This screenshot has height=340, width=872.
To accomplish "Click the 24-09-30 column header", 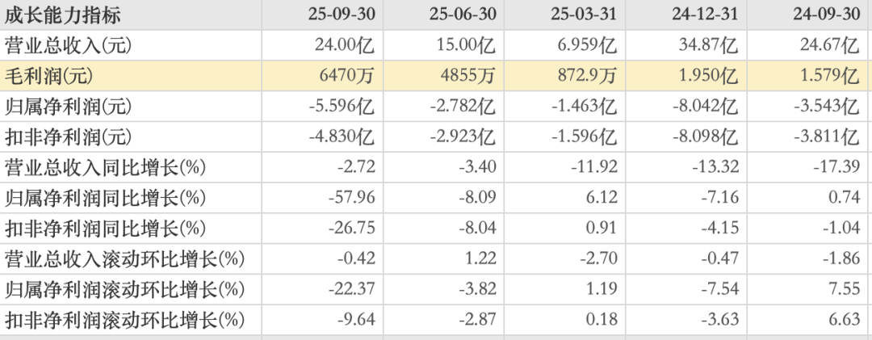I will click(x=826, y=15).
